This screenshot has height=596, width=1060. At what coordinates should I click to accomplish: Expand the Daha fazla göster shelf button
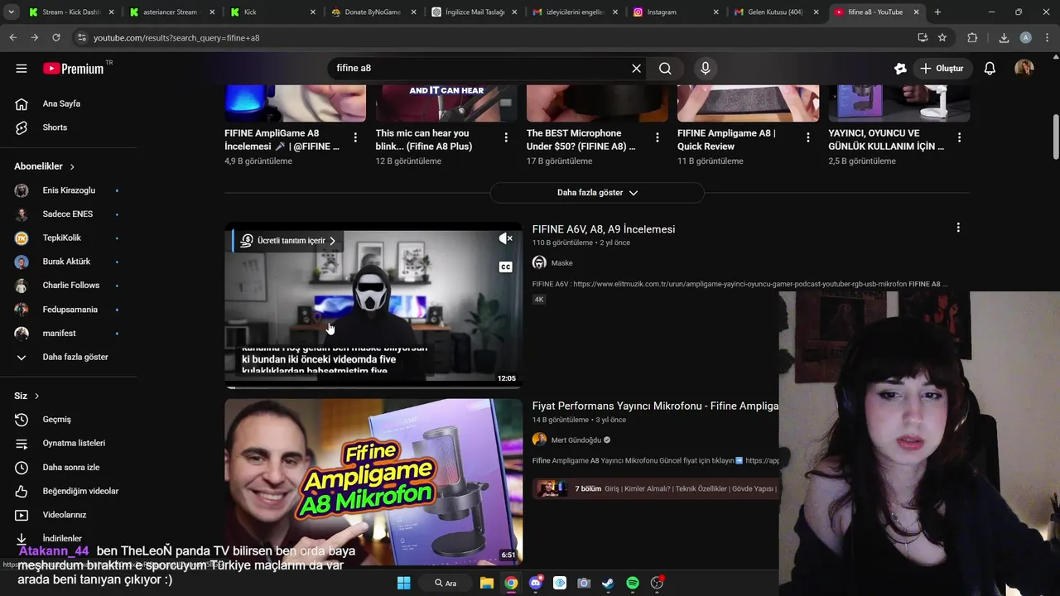click(x=597, y=193)
